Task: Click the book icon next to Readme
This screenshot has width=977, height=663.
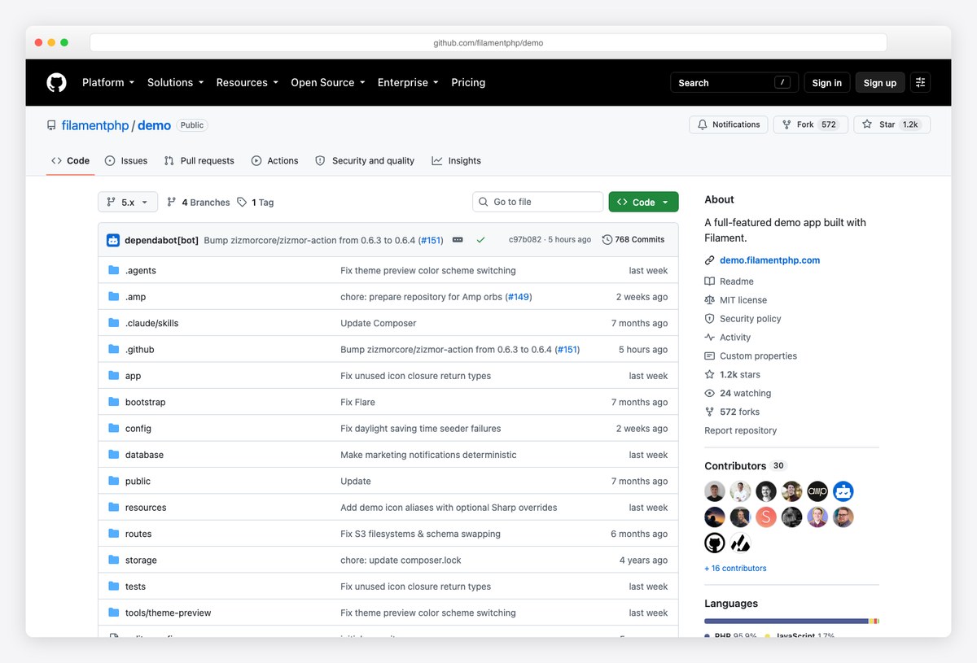Action: click(710, 281)
